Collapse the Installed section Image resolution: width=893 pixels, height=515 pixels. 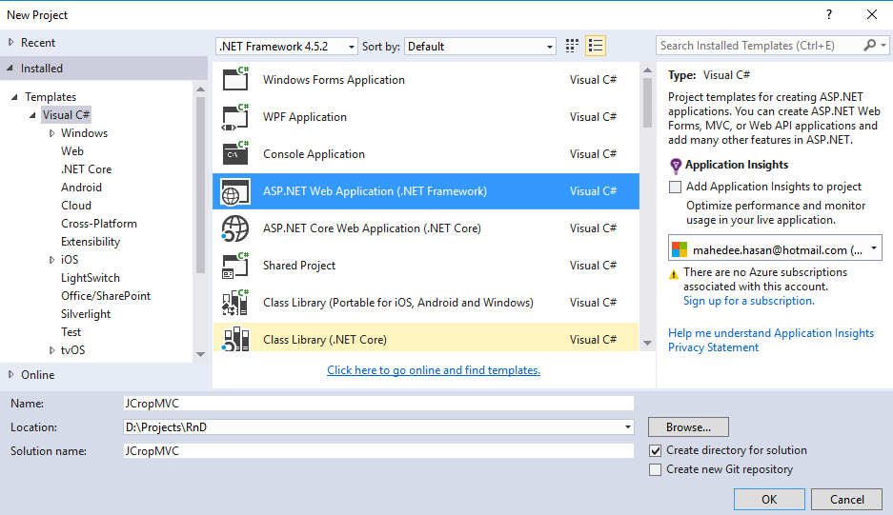tap(10, 69)
